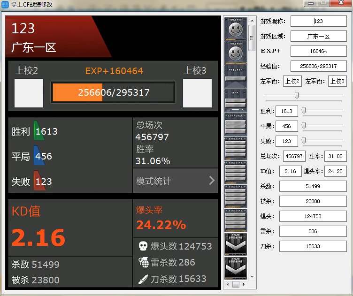Click the orange EXP progress bar 256606/295317
The width and height of the screenshot is (353, 296).
click(x=113, y=92)
